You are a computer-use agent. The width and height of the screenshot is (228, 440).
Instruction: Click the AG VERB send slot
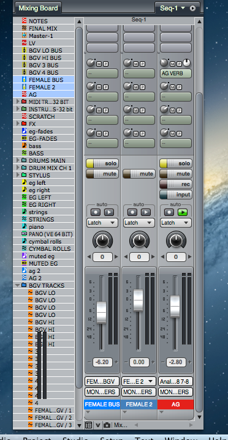point(176,73)
